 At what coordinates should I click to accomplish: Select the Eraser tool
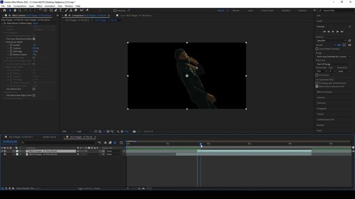coord(76,11)
